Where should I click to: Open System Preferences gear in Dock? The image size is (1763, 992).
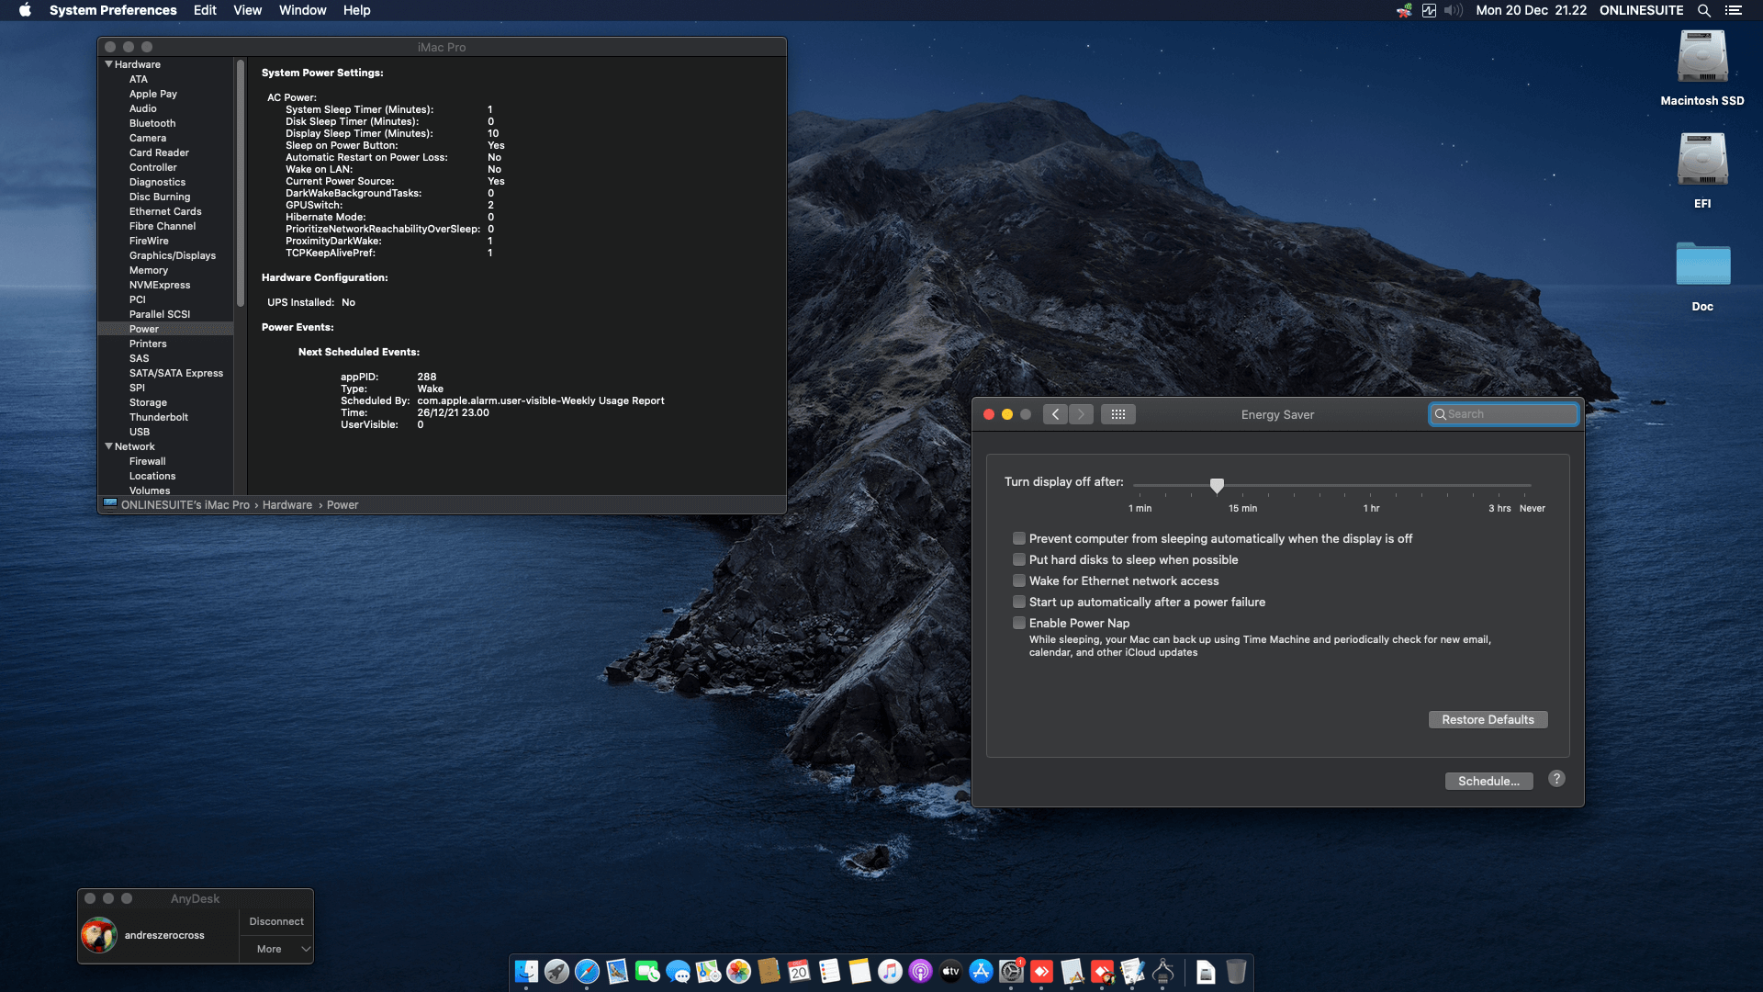(x=1011, y=971)
